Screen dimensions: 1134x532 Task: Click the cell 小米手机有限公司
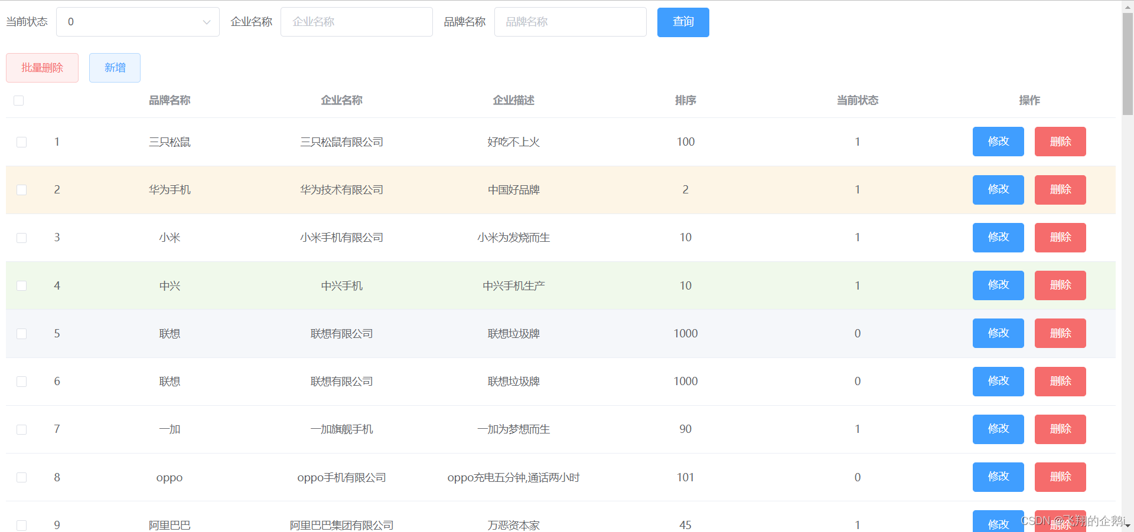[x=341, y=238]
